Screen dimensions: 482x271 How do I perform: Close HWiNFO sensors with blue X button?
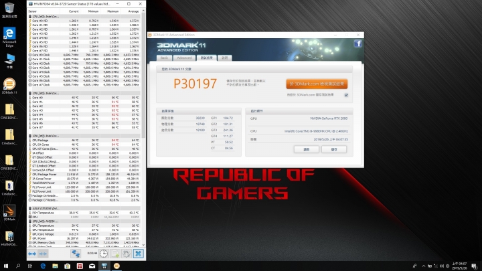pyautogui.click(x=139, y=254)
